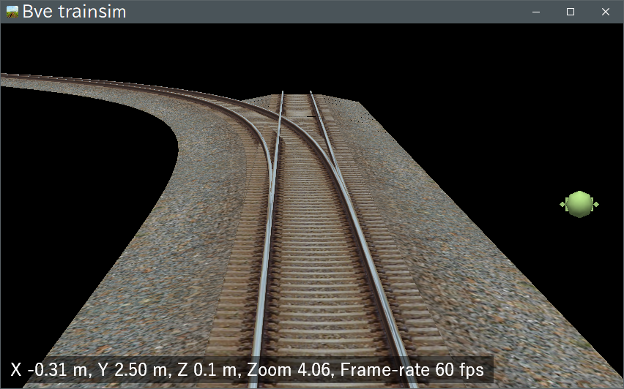Click the Frame-rate 60 fps readout
The height and width of the screenshot is (389, 624).
412,370
